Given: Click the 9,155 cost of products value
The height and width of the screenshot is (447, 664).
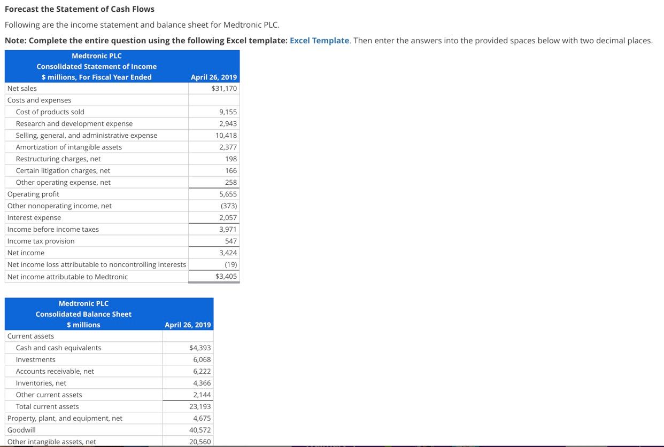Looking at the screenshot, I should pos(228,112).
